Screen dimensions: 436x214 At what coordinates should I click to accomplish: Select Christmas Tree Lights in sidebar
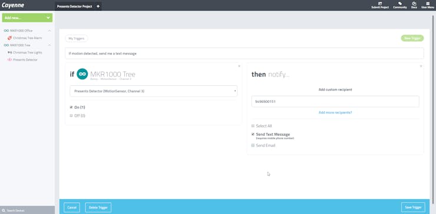(x=28, y=52)
